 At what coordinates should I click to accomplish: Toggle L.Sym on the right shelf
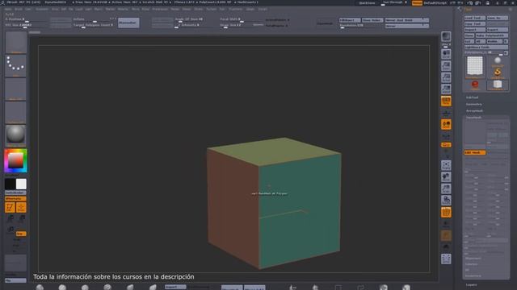click(446, 136)
